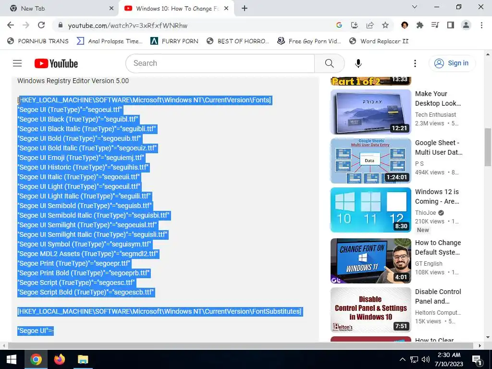Click the FontSubstitutes registry key line
The width and height of the screenshot is (492, 369).
[x=160, y=311]
